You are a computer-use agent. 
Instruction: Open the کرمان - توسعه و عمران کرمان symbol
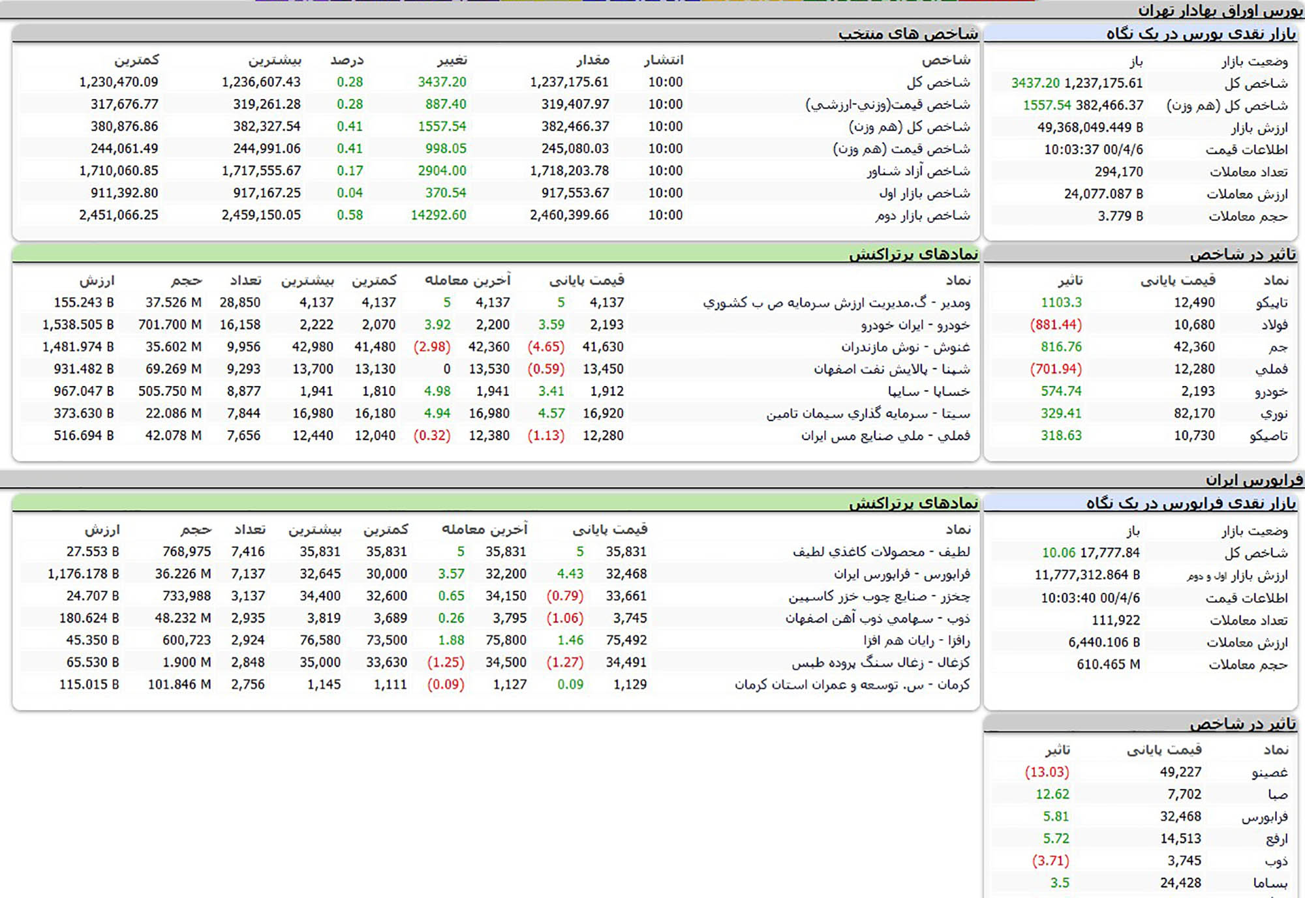[853, 685]
